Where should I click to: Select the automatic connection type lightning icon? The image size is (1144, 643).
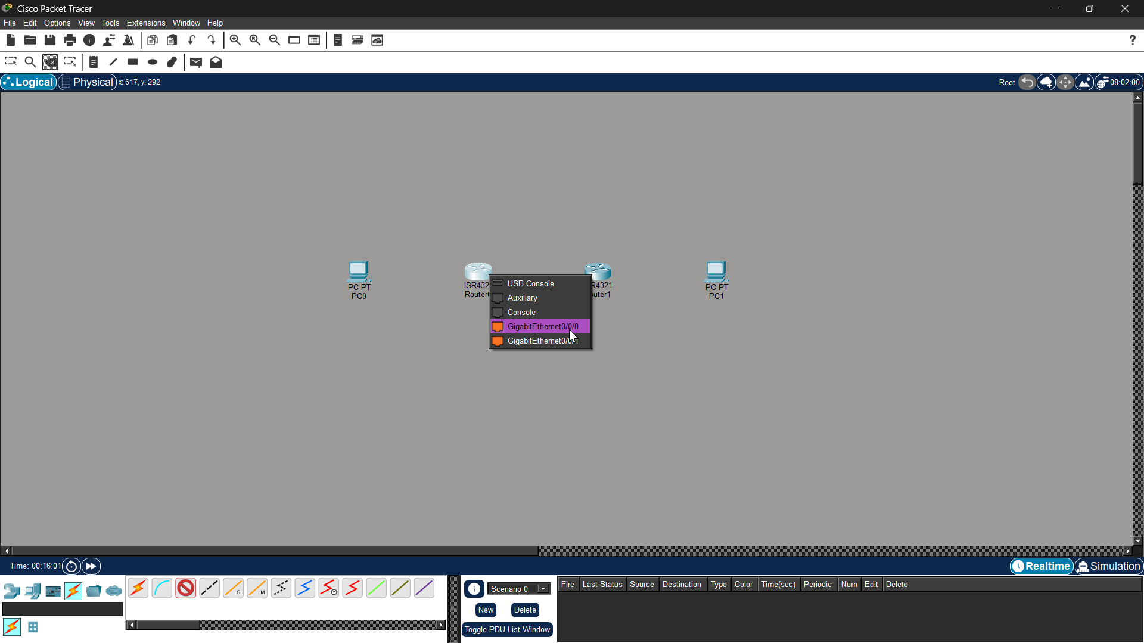(x=138, y=589)
